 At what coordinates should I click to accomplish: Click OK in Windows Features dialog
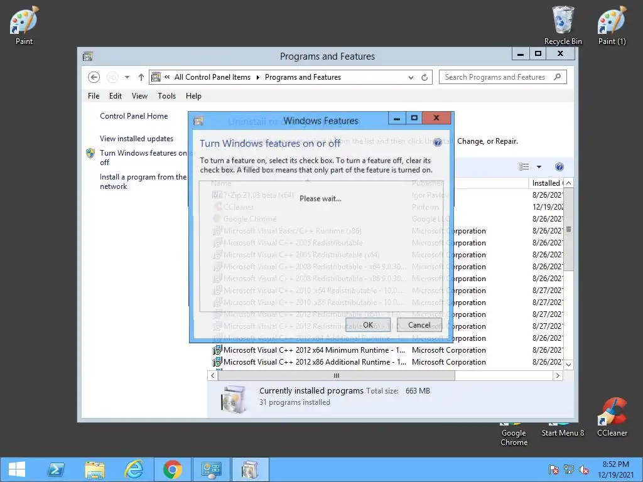click(368, 325)
